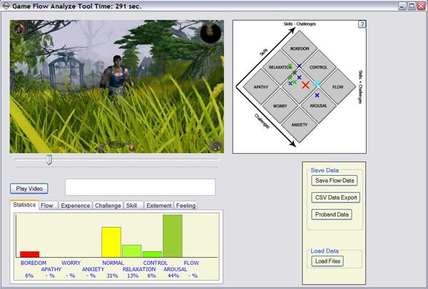Select the BOREDOM cell in flow diagram
428x289 pixels.
(300, 48)
